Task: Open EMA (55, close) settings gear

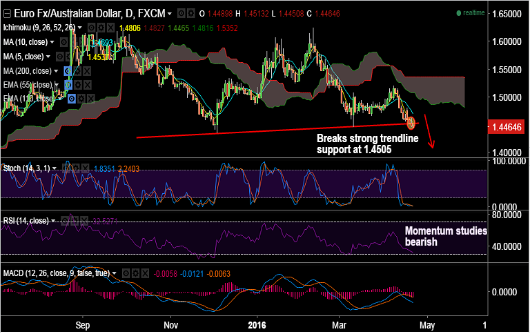Action: [x=78, y=85]
